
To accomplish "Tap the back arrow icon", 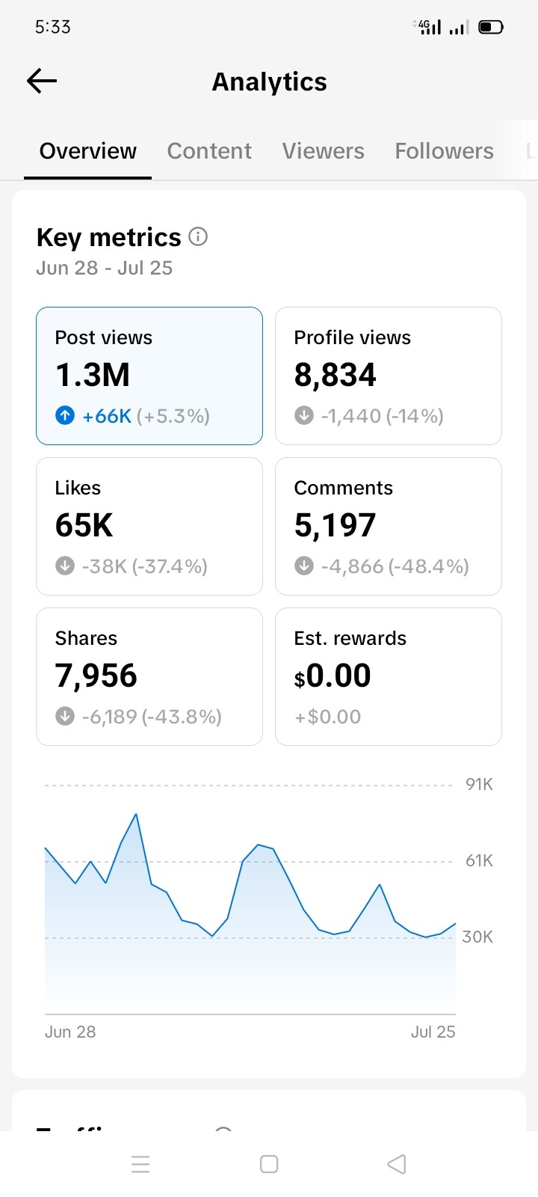I will (x=42, y=81).
